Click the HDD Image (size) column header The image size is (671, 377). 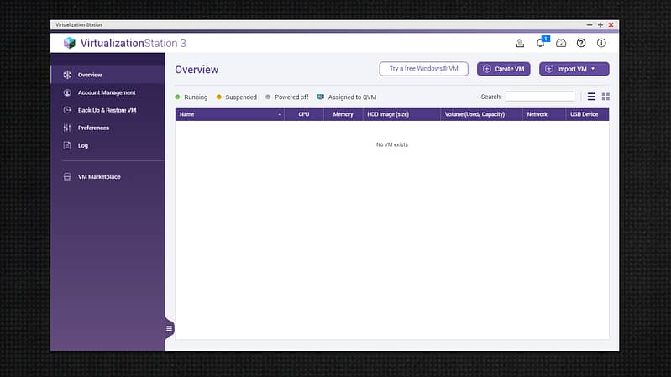(401, 114)
